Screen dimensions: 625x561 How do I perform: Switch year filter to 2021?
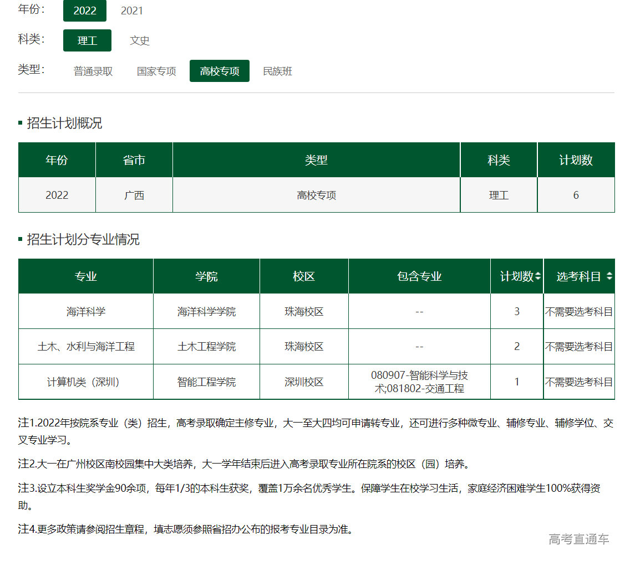point(131,11)
